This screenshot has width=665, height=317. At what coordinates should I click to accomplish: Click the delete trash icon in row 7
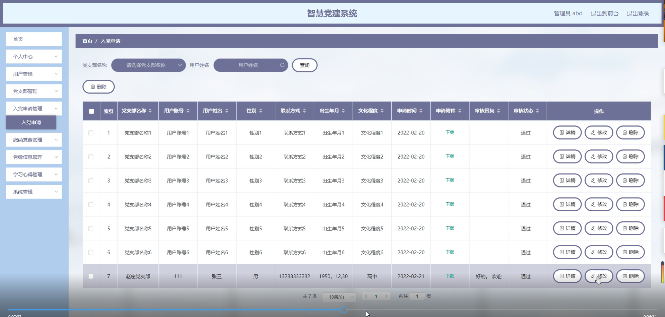tap(624, 276)
